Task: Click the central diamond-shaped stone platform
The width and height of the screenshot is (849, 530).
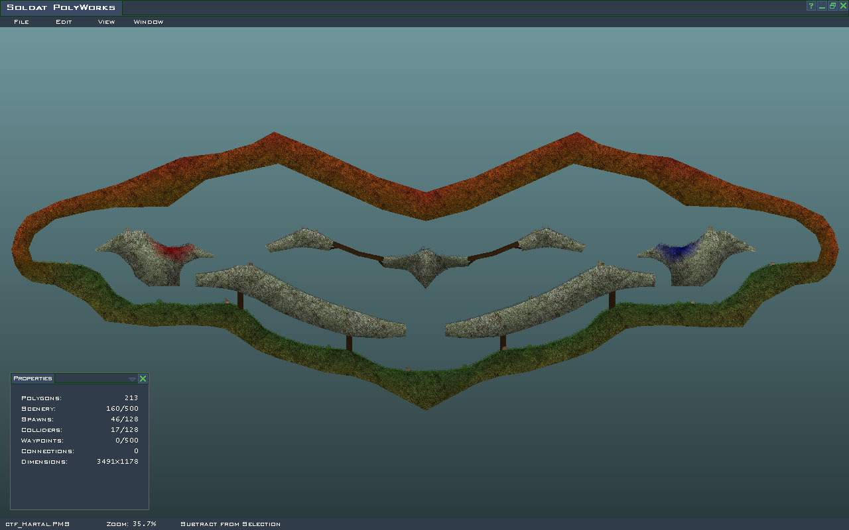Action: pos(424,264)
